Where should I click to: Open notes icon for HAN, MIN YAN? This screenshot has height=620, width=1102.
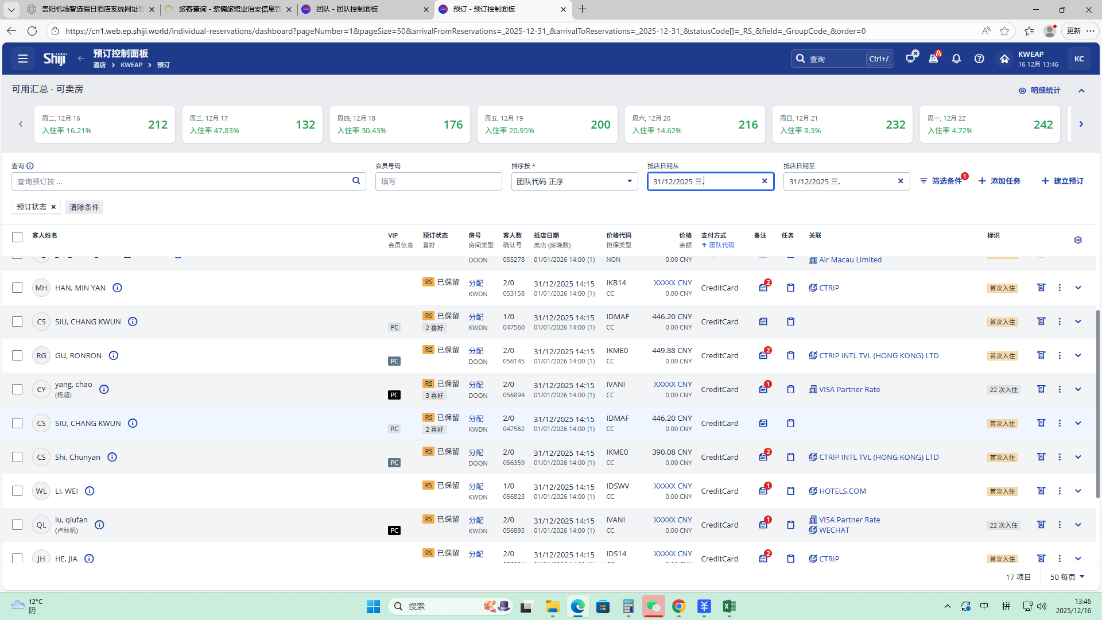763,288
